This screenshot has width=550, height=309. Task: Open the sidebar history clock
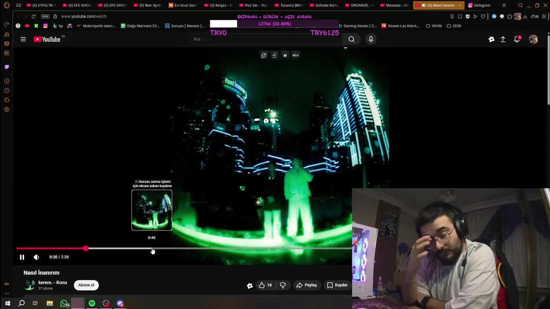[6, 91]
